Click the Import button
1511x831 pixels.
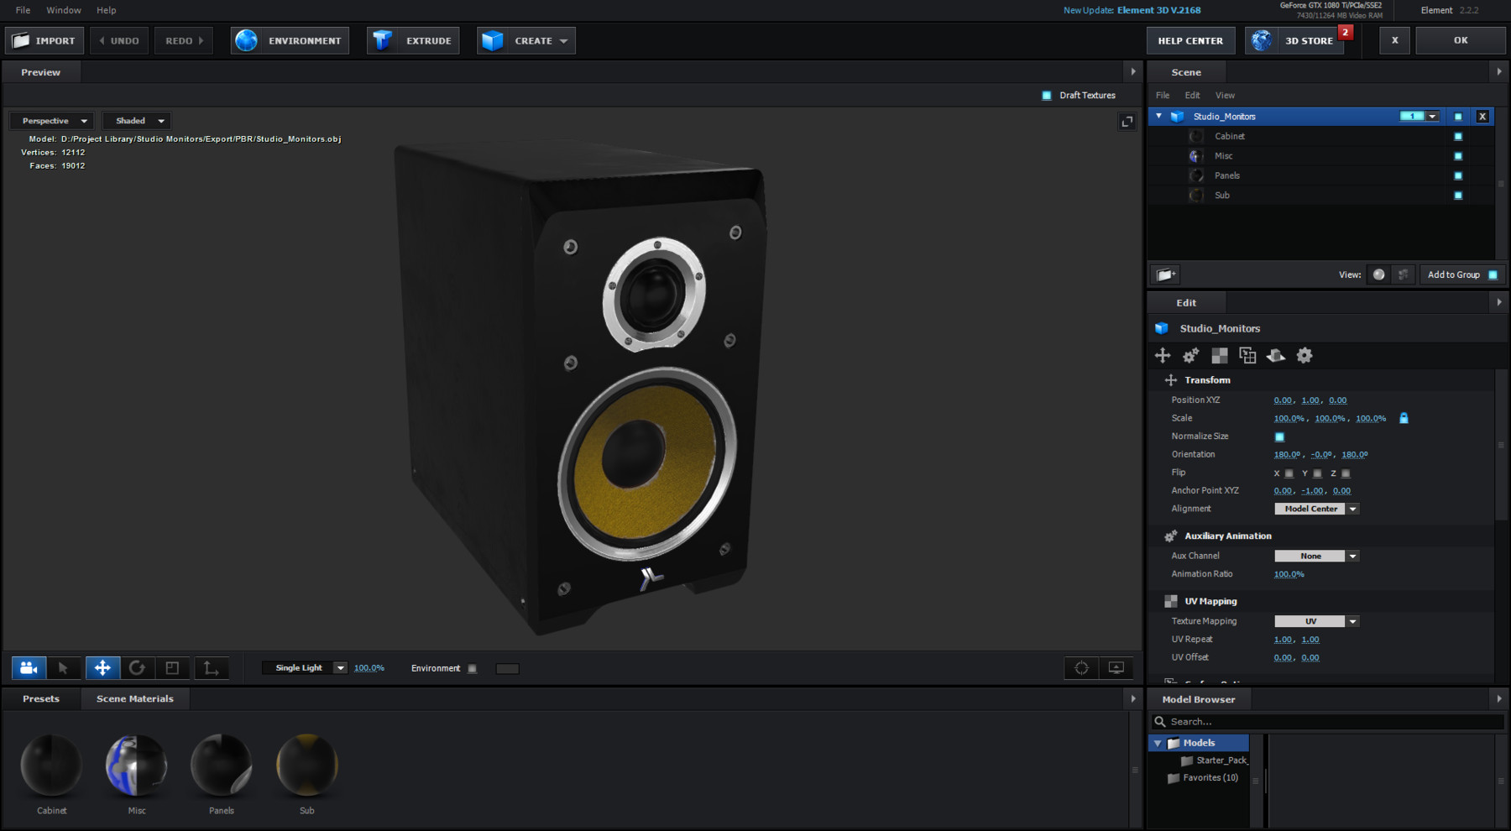(44, 39)
